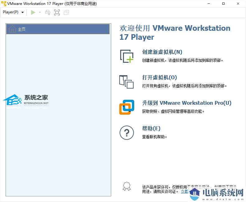Open 升级到 VMware Workstation Pro(U) link

(x=187, y=103)
